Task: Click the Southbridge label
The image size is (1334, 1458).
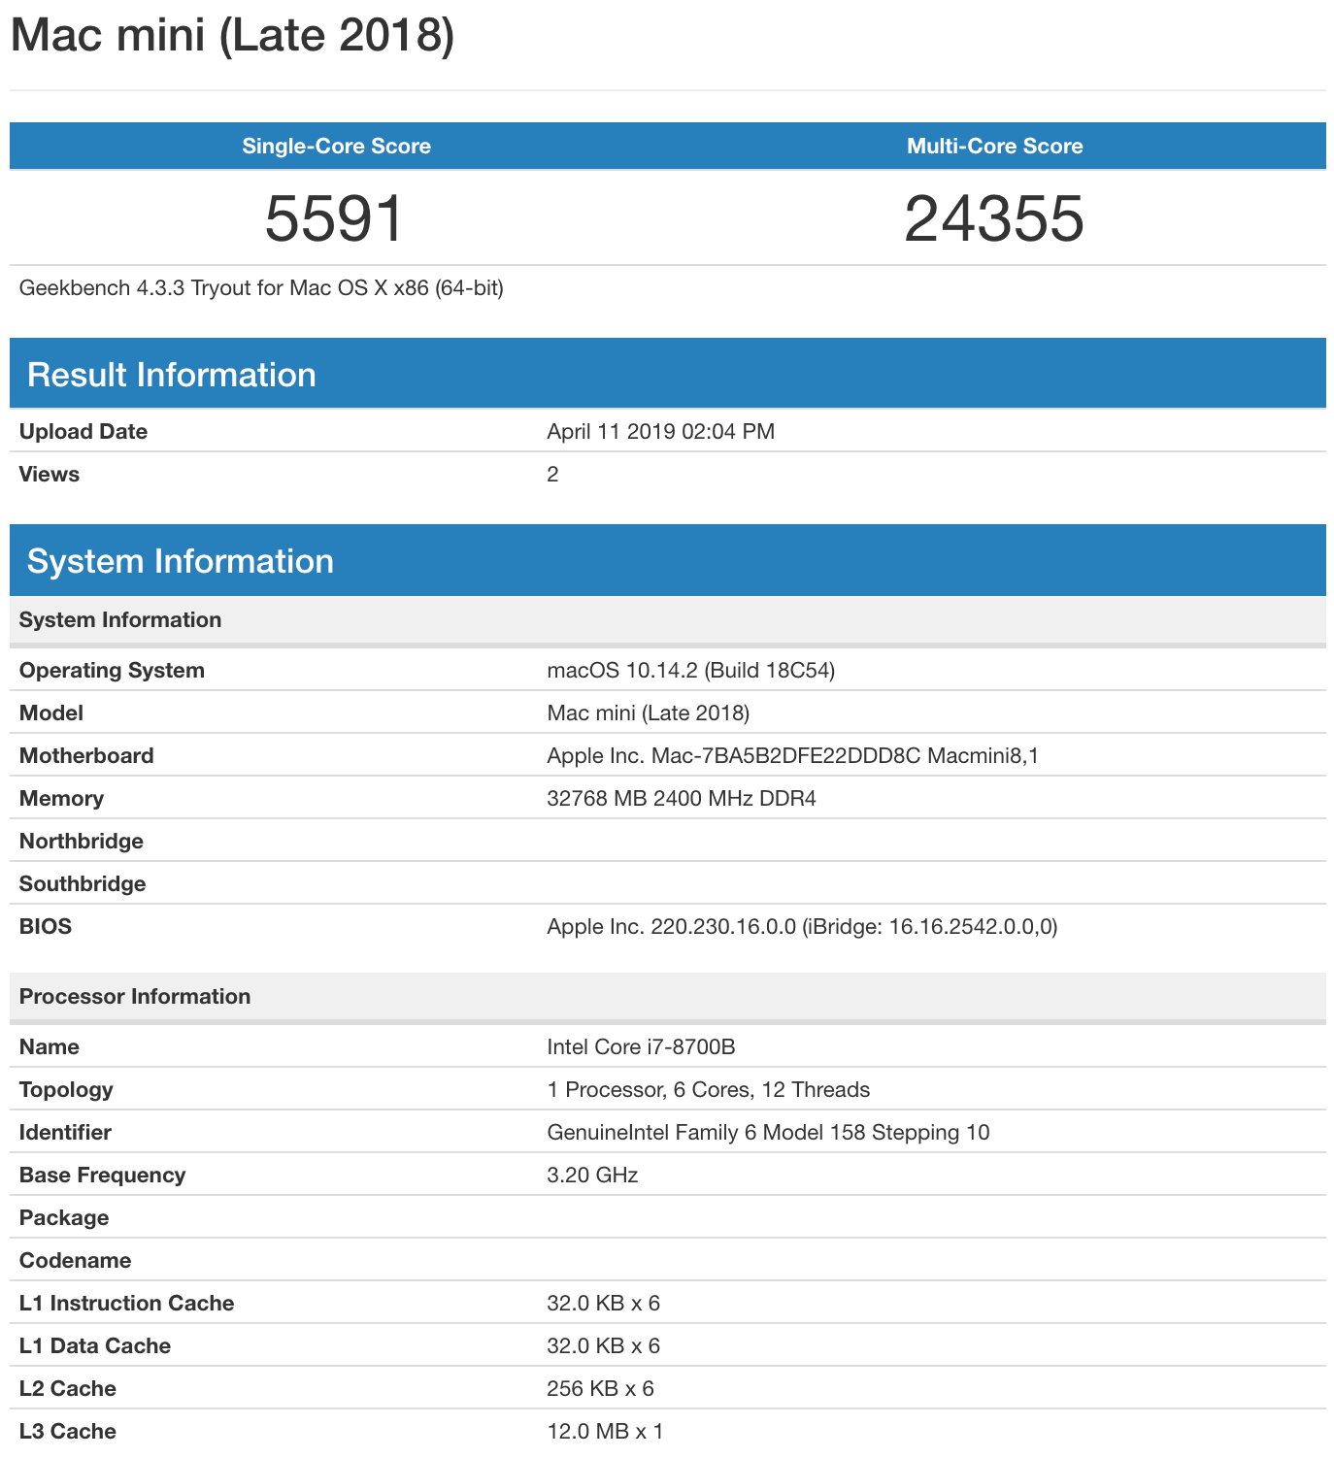Action: (x=83, y=884)
